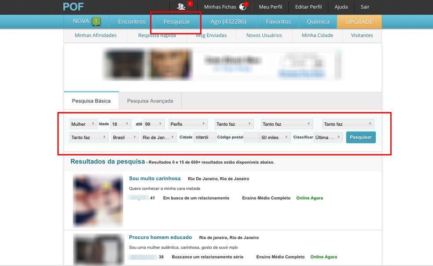The width and height of the screenshot is (433, 266).
Task: Open the Química section
Action: pos(318,22)
